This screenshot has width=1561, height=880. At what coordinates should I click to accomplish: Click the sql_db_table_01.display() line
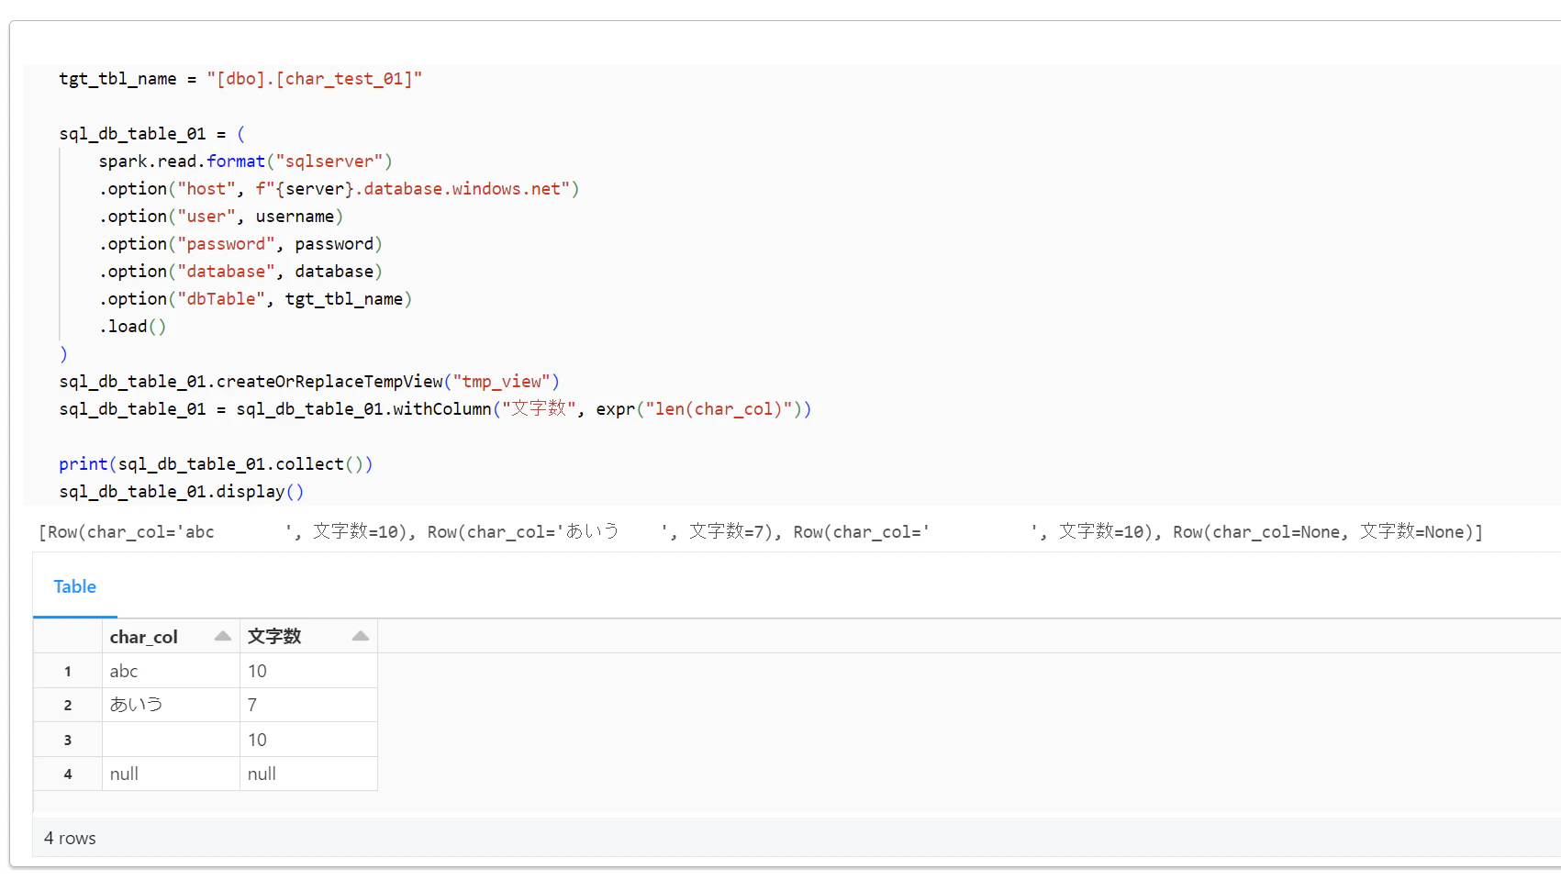pos(181,492)
